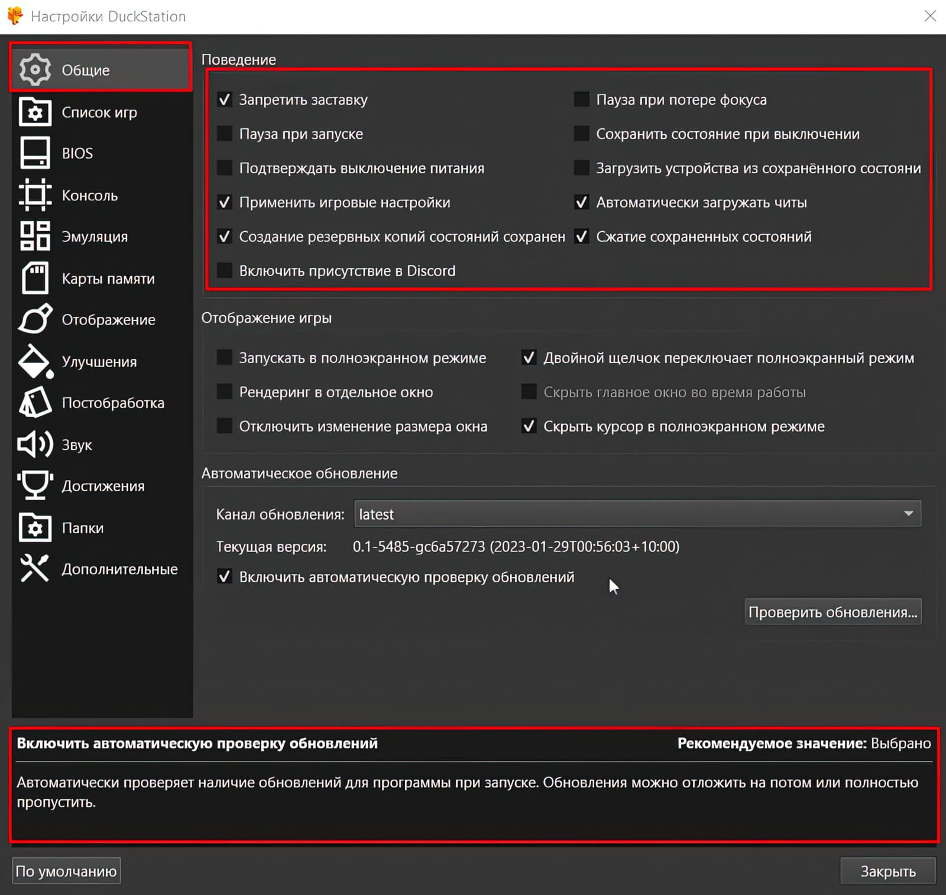Click the Закрыть button

pos(888,871)
